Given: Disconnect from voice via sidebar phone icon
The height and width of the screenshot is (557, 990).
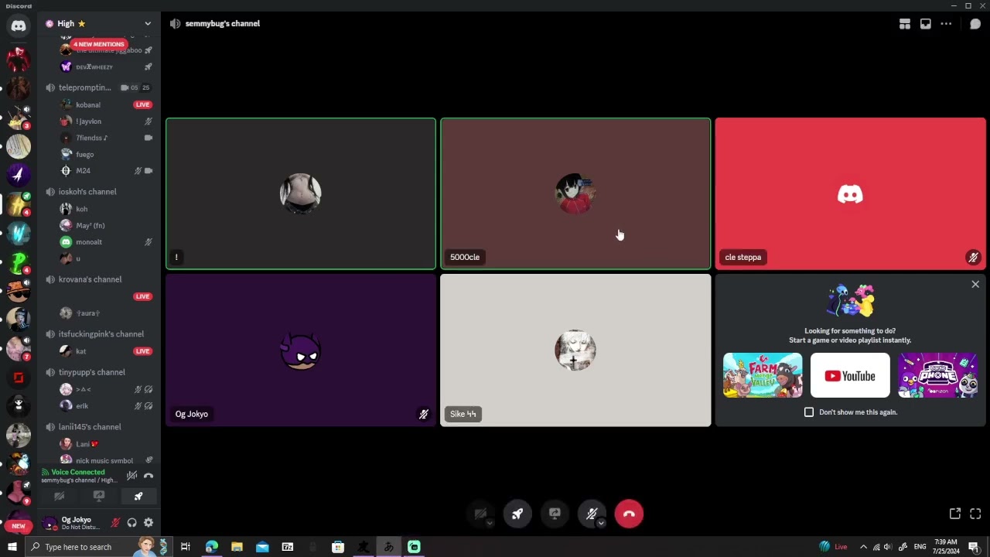Looking at the screenshot, I should coord(148,476).
